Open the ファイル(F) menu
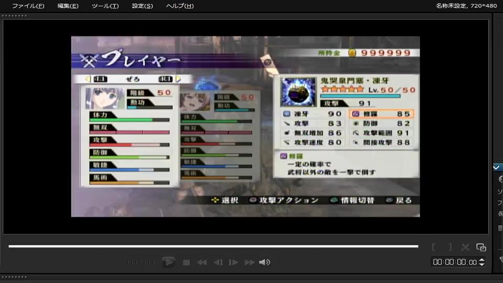 point(28,6)
